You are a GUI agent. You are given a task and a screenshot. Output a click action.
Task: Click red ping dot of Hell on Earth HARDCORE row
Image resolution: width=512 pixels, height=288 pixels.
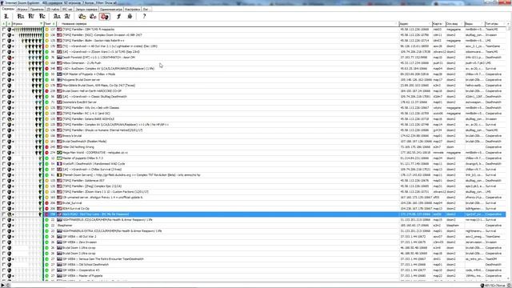click(46, 91)
